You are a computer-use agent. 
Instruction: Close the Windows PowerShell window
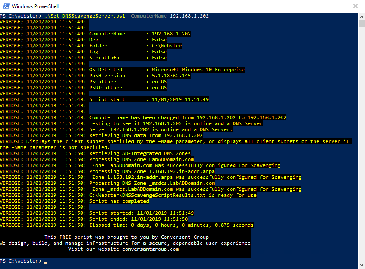coord(355,6)
